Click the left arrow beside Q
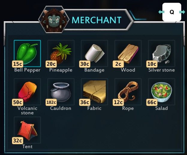 (161, 12)
